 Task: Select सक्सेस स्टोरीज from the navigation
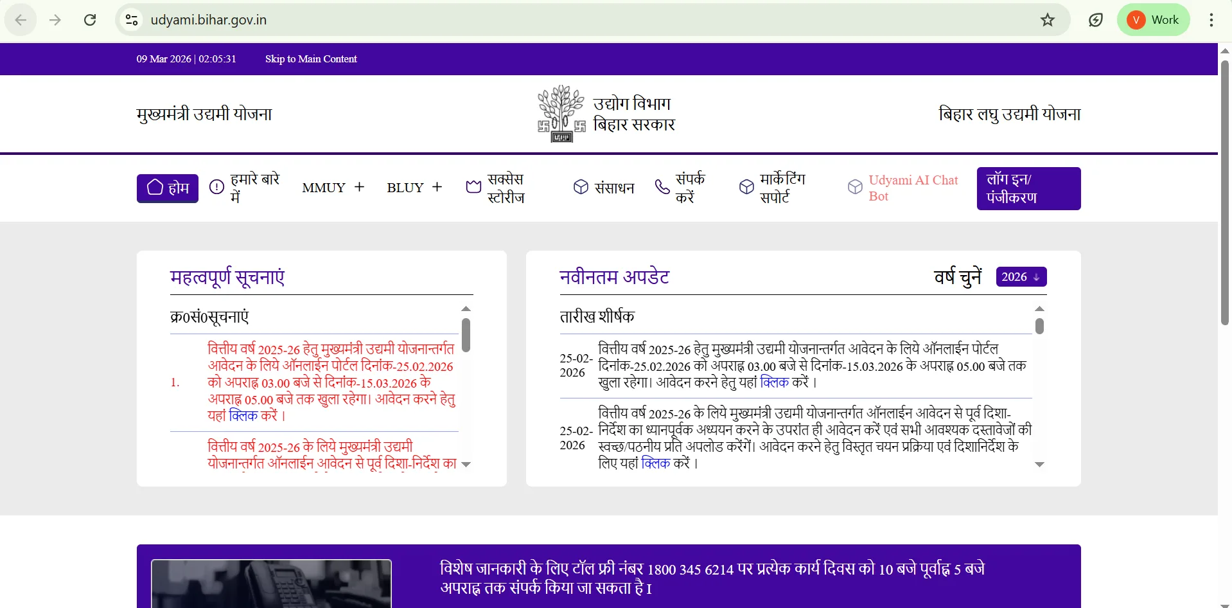click(506, 187)
